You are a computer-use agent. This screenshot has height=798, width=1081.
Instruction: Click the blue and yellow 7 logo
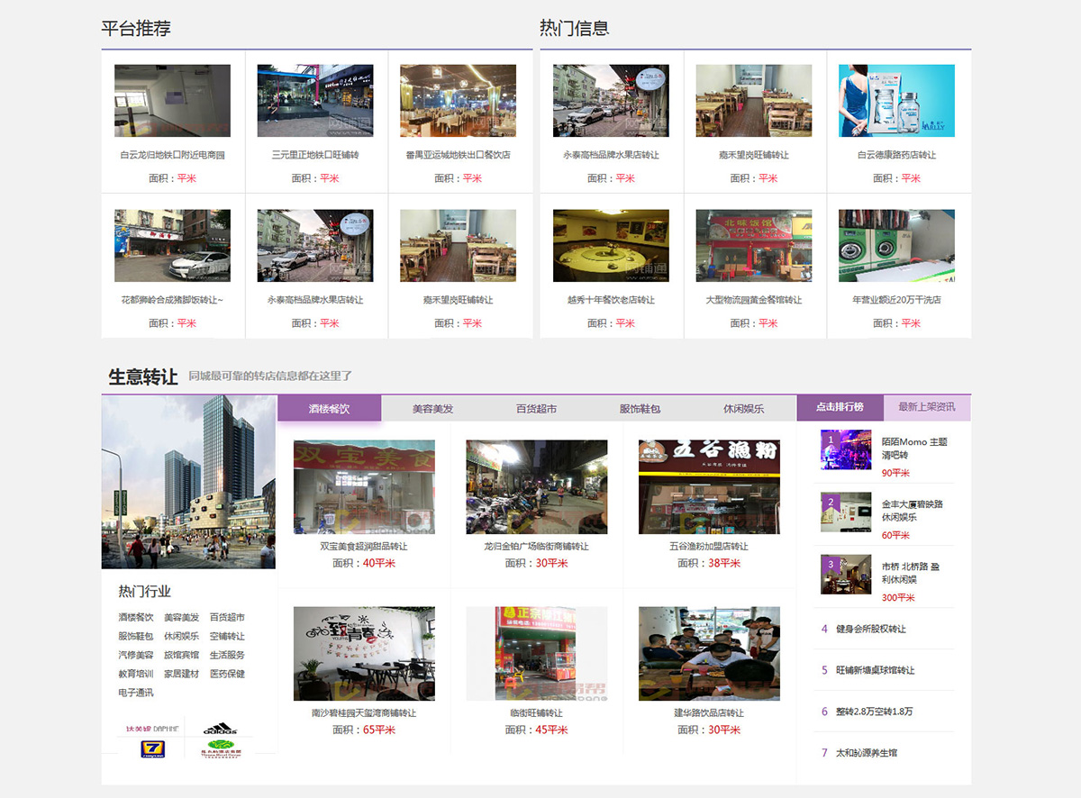[152, 749]
